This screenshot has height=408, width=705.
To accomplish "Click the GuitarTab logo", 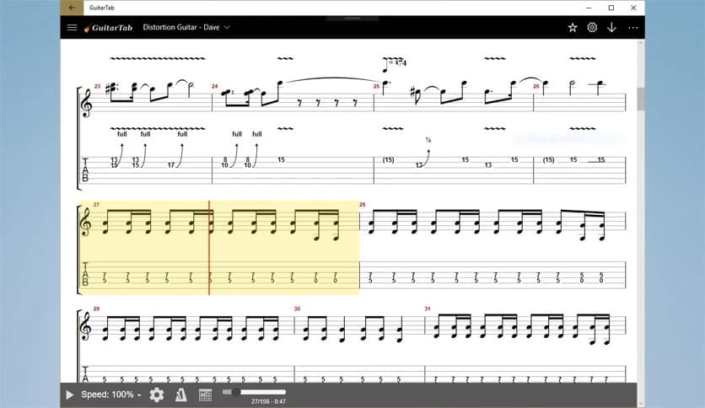I will point(108,28).
